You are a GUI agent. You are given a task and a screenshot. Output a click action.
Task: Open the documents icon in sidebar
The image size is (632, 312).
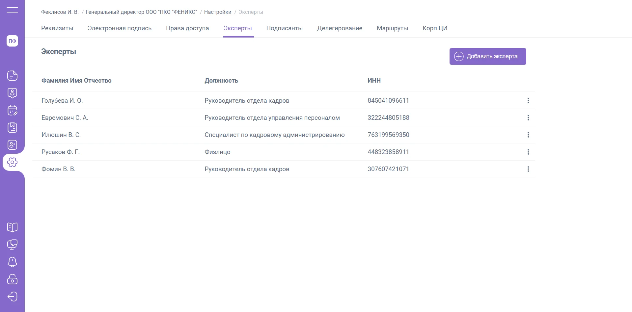coord(12,76)
